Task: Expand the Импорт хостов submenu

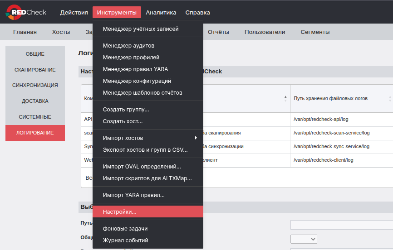Action: tap(148, 138)
